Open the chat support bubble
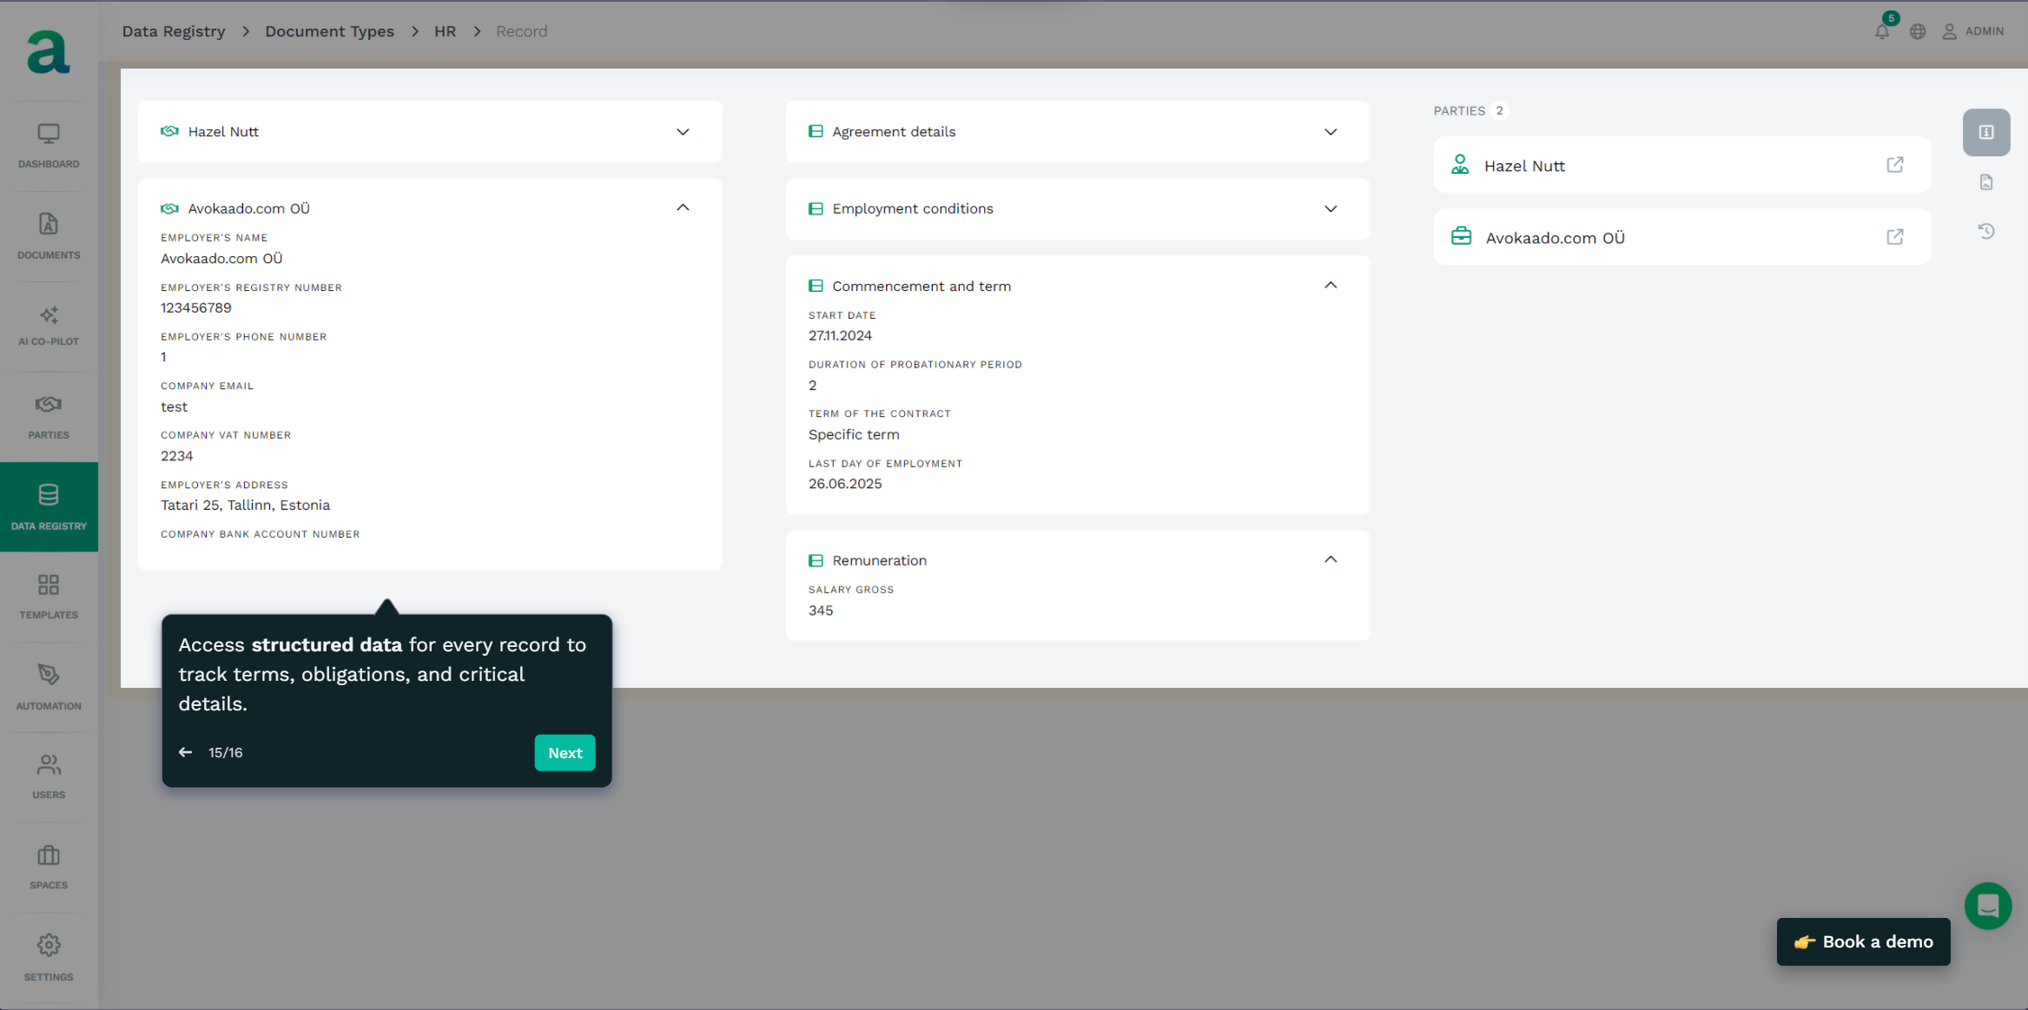This screenshot has height=1010, width=2028. coord(1987,906)
